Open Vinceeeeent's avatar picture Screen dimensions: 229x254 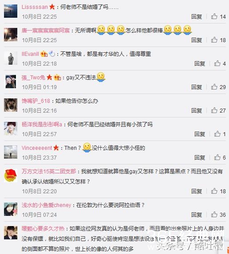11,152
